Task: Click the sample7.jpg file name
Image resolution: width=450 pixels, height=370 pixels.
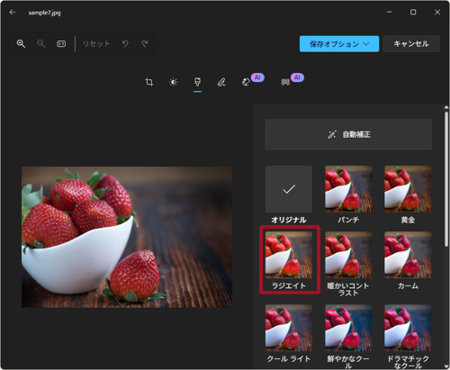Action: tap(44, 13)
